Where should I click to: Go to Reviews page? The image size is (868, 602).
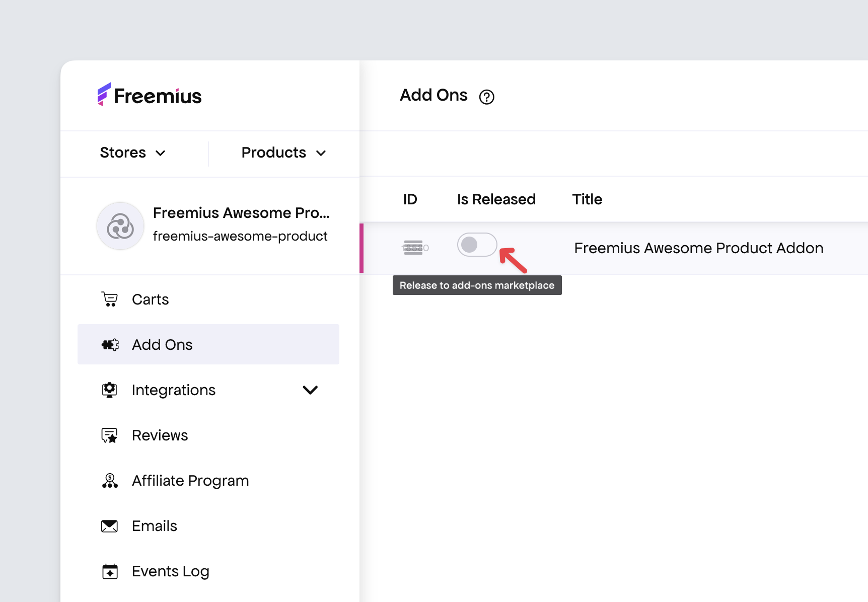pos(208,435)
